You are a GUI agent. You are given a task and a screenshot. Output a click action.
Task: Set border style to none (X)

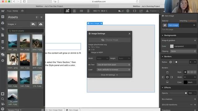(185, 72)
